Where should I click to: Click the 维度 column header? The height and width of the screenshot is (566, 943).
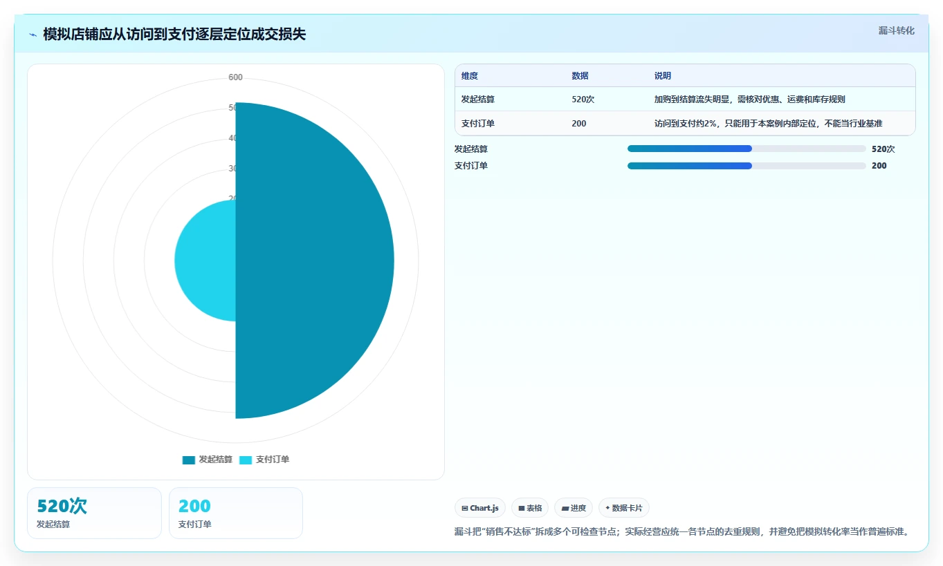[470, 76]
